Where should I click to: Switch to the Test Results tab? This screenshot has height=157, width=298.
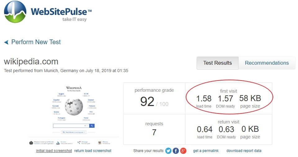click(x=218, y=63)
